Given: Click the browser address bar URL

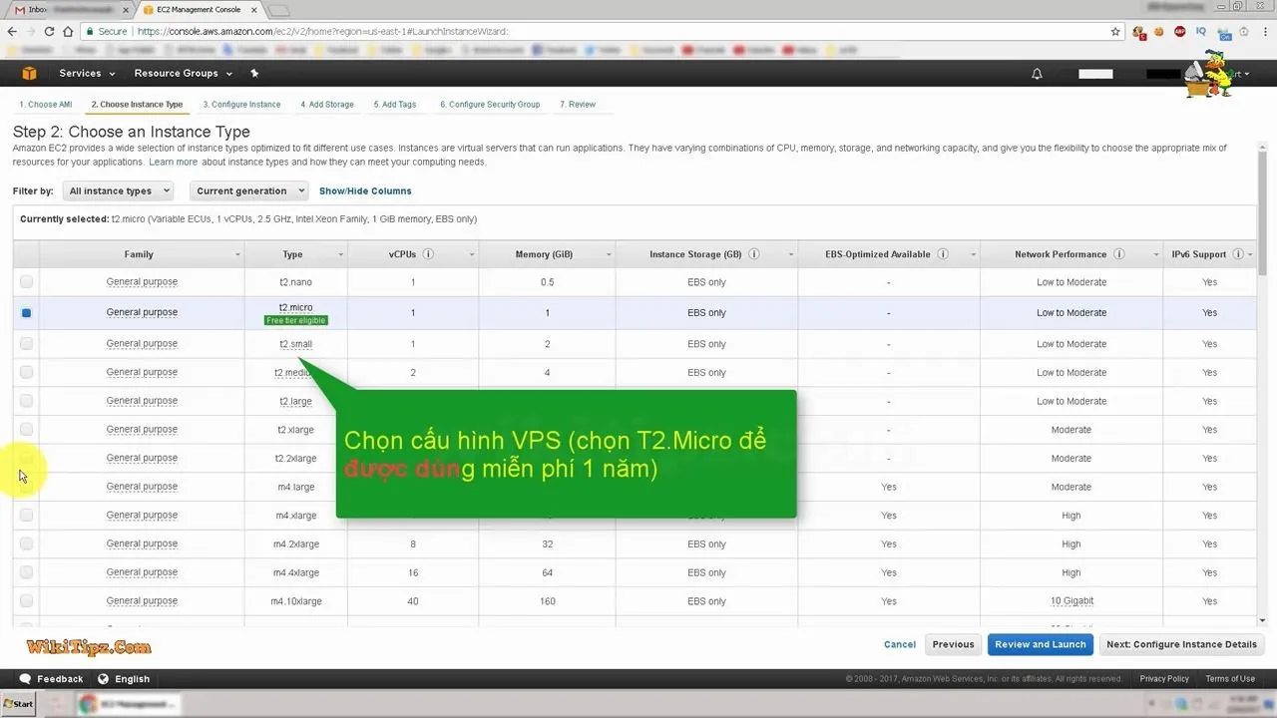Looking at the screenshot, I should tap(323, 31).
